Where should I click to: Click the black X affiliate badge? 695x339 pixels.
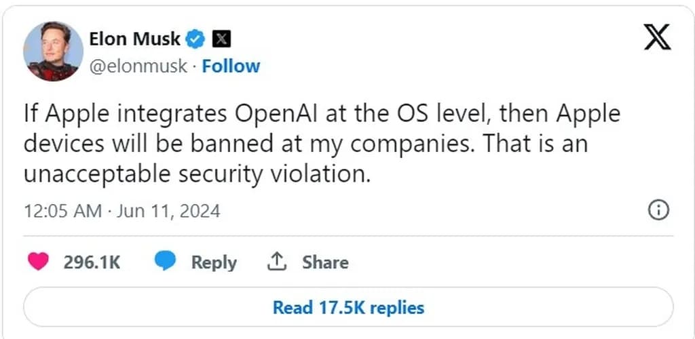(221, 39)
